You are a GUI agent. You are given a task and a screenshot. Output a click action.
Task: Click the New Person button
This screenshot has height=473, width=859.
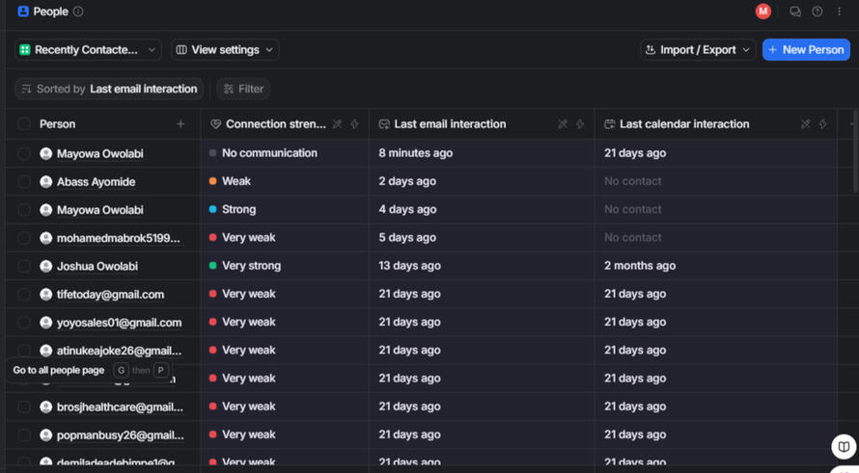[x=806, y=50]
